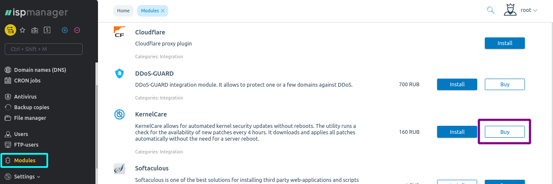Viewport: 553px width, 184px height.
Task: Click the Softaculous module title
Action: (x=152, y=168)
